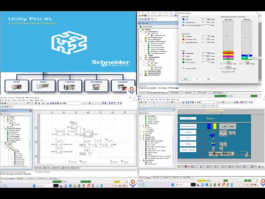Click Weighing button on Process Overview screen
This screenshot has width=265, height=199.
(x=188, y=132)
